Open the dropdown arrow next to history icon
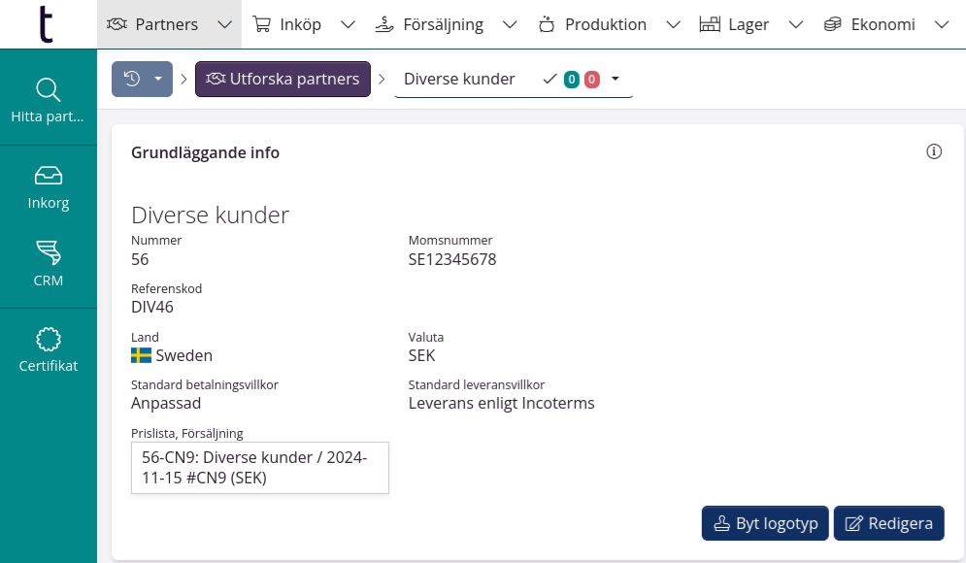Image resolution: width=966 pixels, height=563 pixels. [157, 80]
